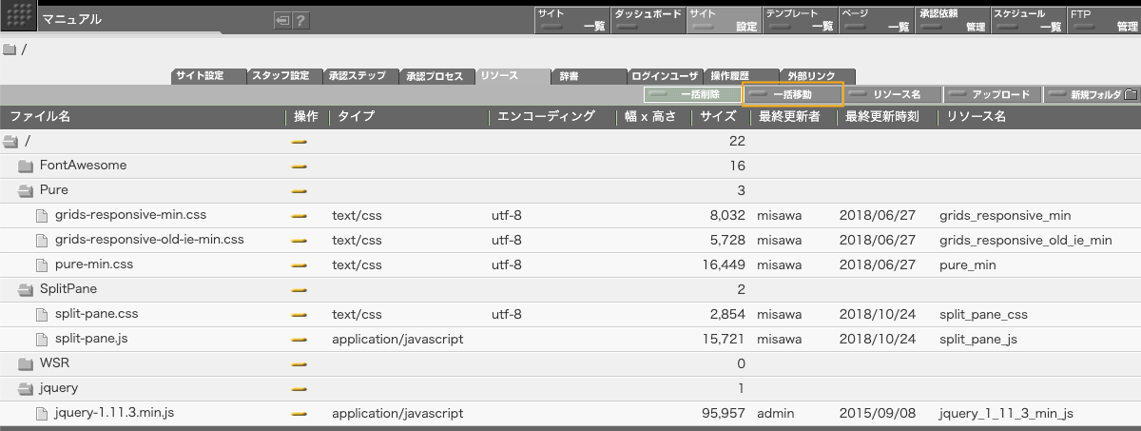Screen dimensions: 1141x431
Task: Open the operation menu for split-pane.css
Action: point(300,314)
